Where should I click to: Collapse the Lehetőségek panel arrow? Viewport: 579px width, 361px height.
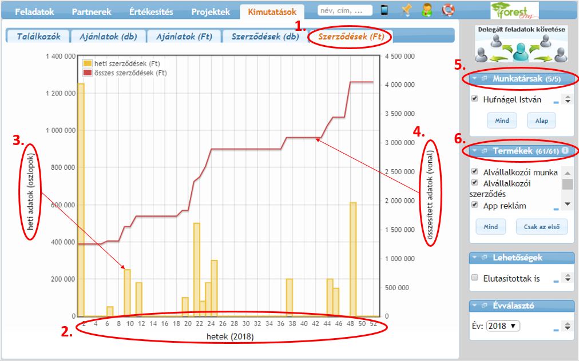pyautogui.click(x=475, y=258)
